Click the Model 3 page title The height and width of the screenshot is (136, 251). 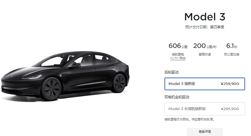(205, 17)
